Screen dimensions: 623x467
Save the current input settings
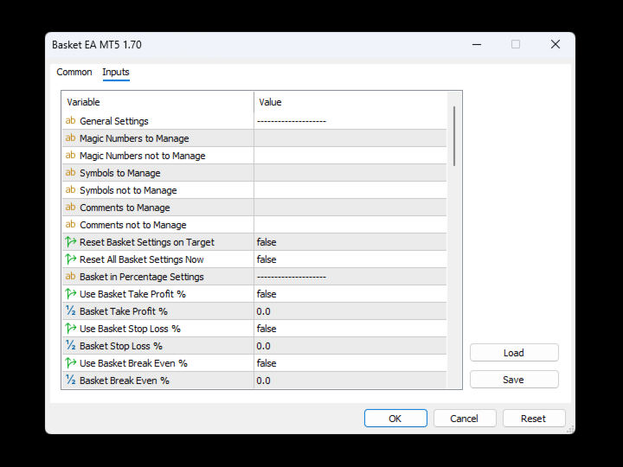(514, 380)
